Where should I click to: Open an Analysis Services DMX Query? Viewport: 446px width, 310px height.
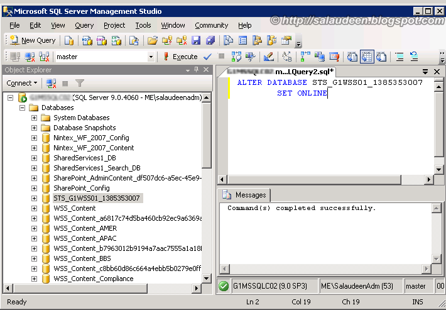coord(102,41)
